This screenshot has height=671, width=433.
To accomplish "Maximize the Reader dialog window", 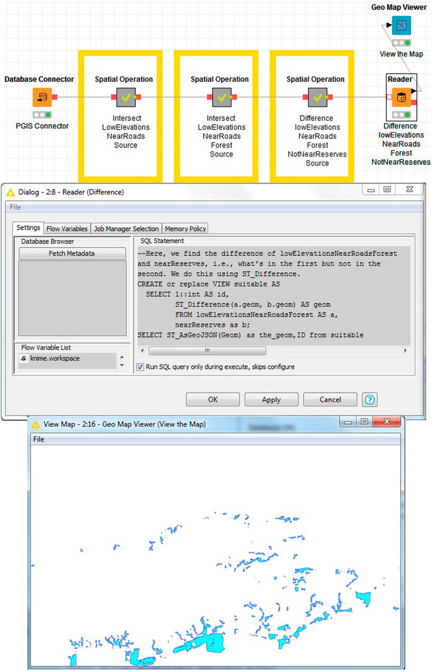I will [387, 189].
